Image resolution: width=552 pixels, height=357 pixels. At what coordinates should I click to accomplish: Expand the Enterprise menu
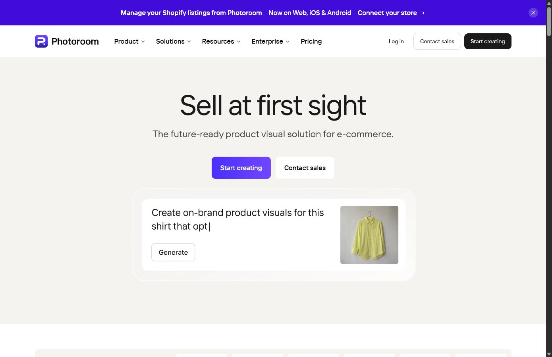coord(270,41)
